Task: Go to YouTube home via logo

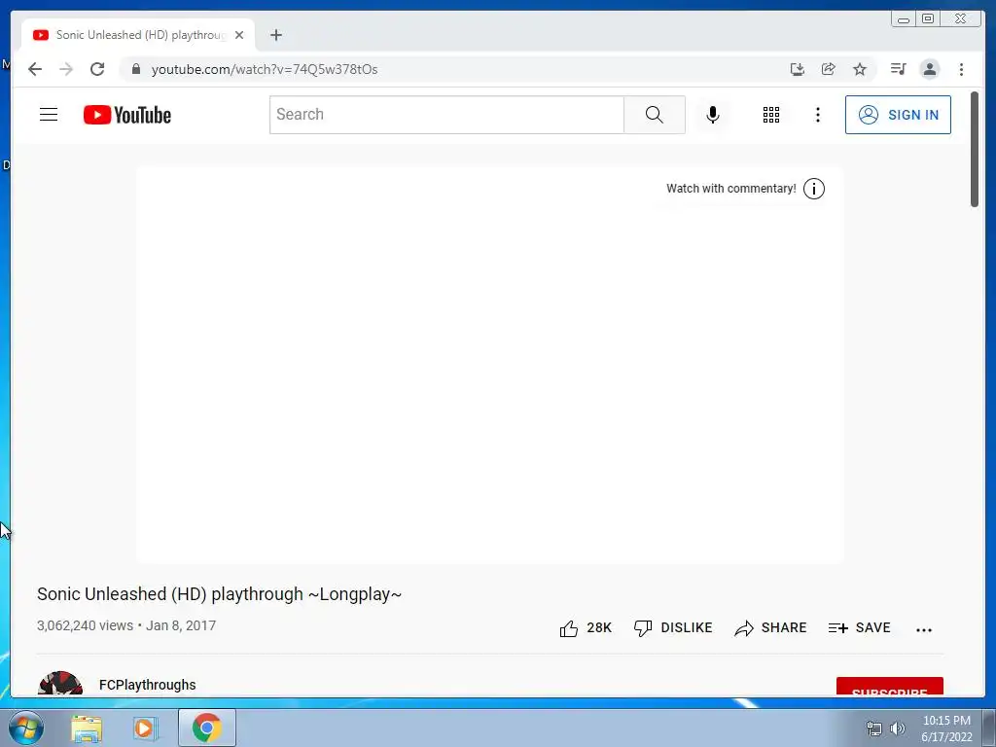Action: (x=127, y=115)
